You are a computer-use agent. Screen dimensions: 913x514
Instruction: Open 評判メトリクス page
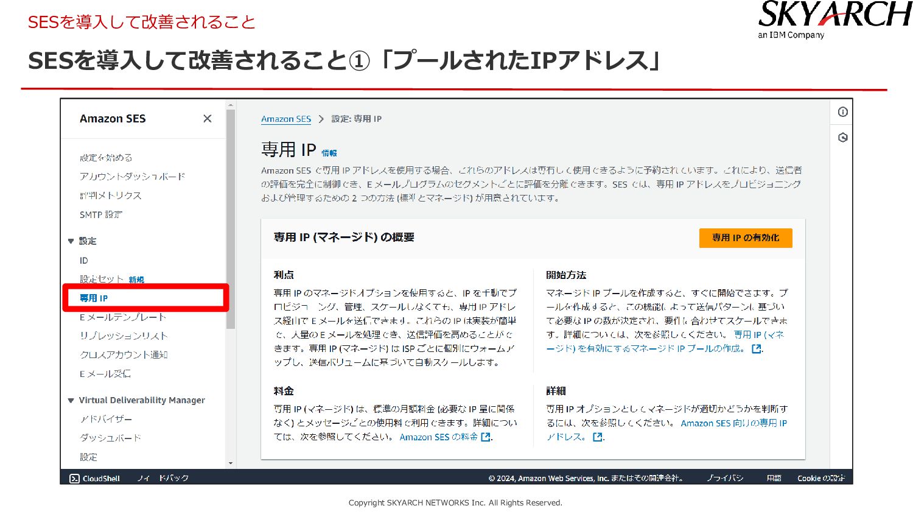111,195
